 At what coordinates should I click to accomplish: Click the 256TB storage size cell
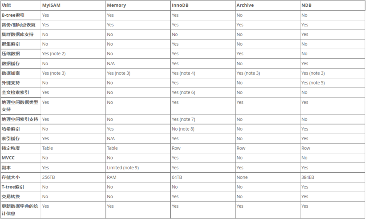point(49,177)
